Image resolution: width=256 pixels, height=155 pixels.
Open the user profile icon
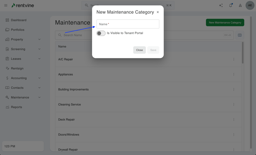pos(240,5)
